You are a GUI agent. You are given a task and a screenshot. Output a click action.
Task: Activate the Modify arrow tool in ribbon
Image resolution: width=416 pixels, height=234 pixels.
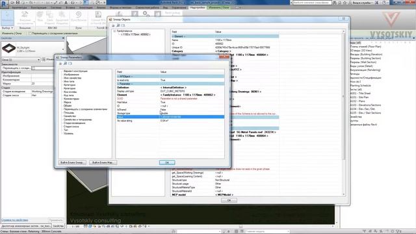point(7,18)
